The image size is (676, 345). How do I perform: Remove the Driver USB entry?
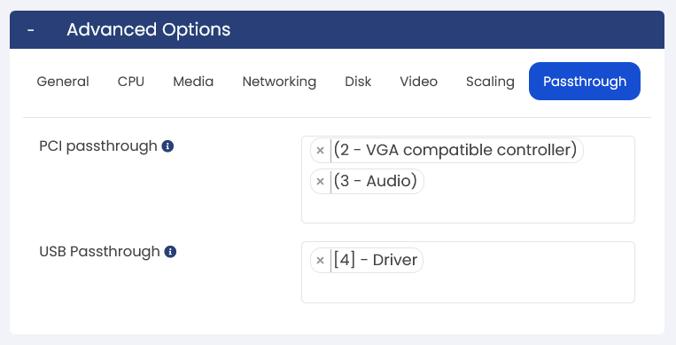[320, 261]
